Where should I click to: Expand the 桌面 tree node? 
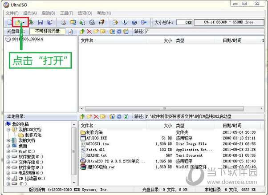point(8,146)
